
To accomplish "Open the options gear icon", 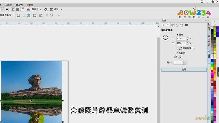I will [46, 10].
